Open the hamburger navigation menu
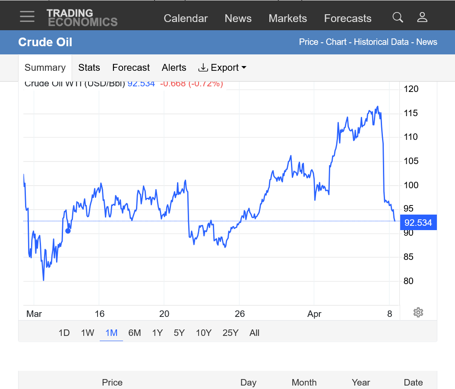Screen dimensions: 455x389 [x=27, y=17]
